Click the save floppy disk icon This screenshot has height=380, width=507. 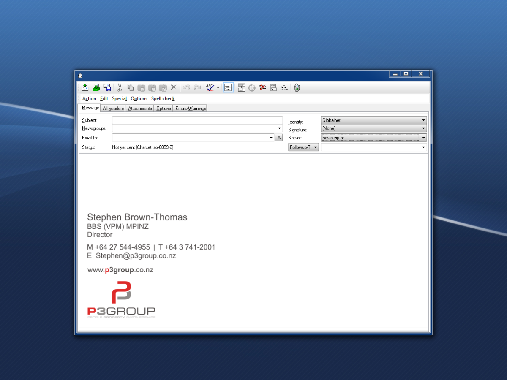(107, 87)
